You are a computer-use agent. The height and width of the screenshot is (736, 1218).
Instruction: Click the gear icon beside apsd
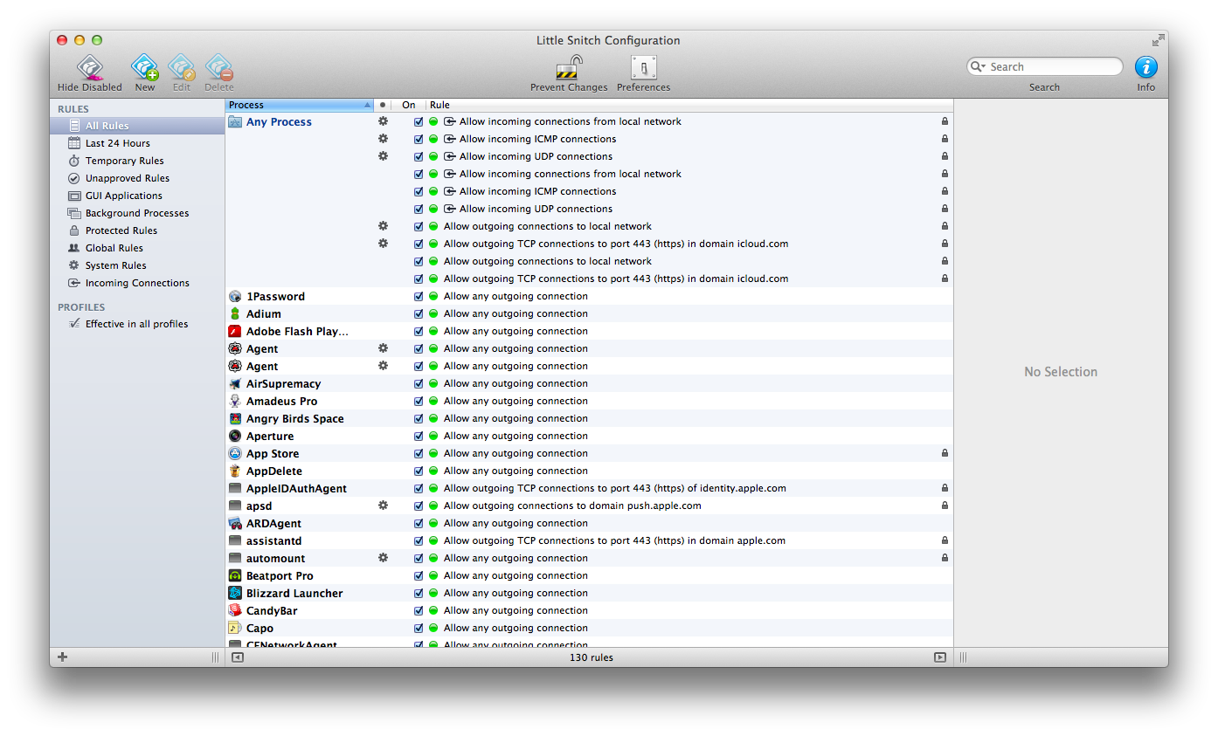[x=383, y=506]
